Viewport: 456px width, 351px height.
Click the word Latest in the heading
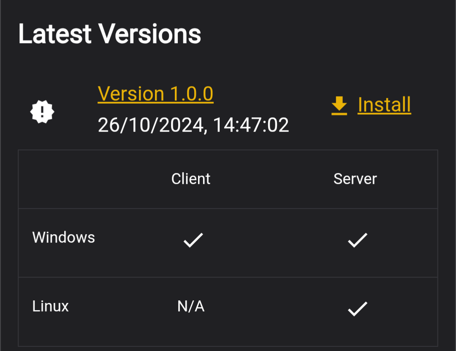coord(55,34)
